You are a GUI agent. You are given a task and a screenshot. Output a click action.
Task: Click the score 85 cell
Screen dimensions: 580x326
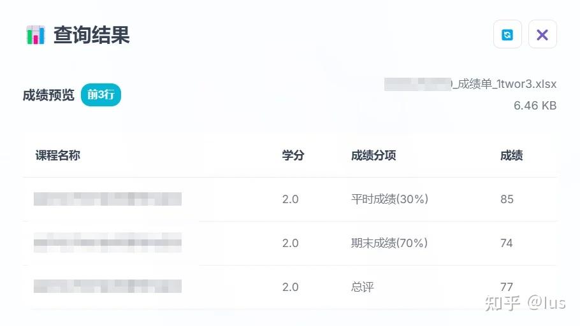pos(507,199)
